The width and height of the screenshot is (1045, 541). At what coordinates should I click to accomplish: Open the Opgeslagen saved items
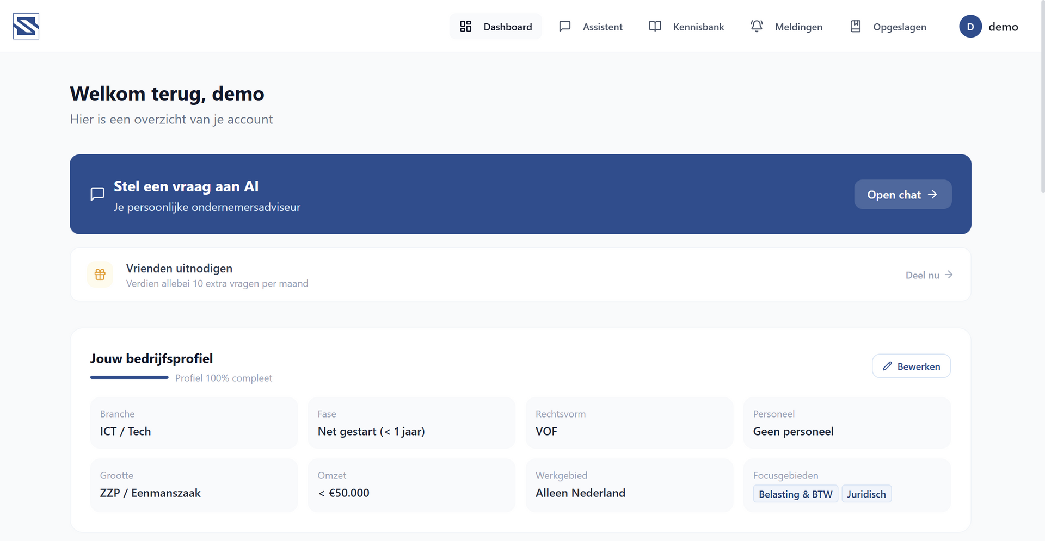click(888, 26)
